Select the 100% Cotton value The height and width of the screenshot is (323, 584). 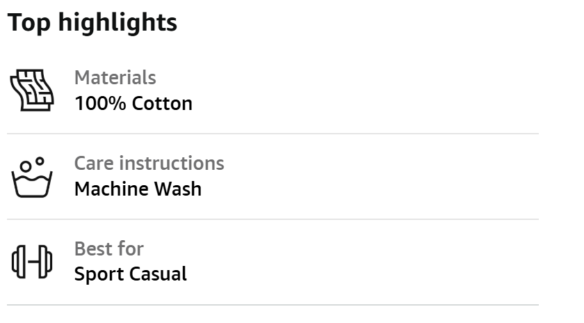(x=133, y=104)
